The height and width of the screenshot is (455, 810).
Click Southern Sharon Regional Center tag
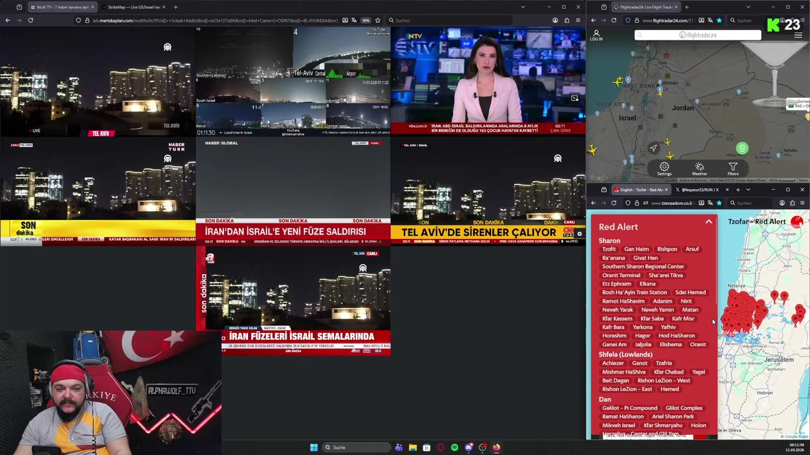click(643, 267)
